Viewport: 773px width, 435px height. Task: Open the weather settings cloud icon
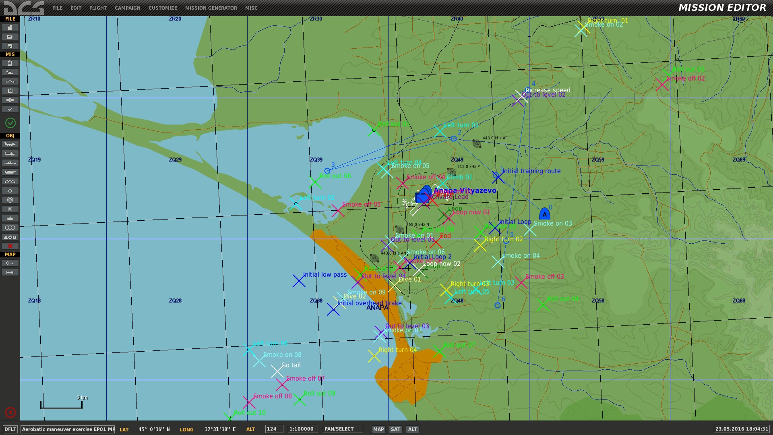pos(10,72)
